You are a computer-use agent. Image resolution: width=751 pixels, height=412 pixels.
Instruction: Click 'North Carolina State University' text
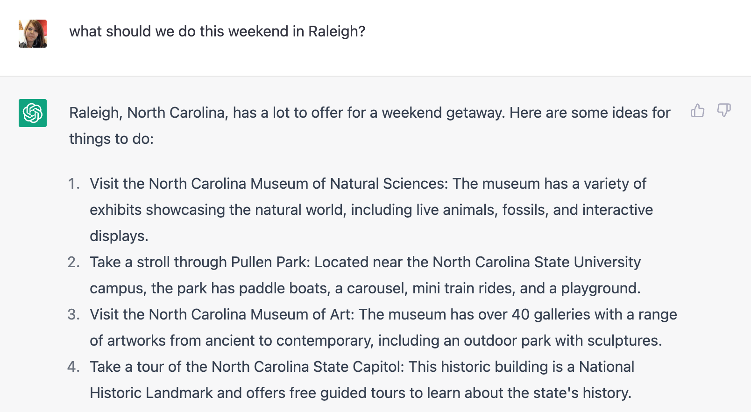point(537,262)
